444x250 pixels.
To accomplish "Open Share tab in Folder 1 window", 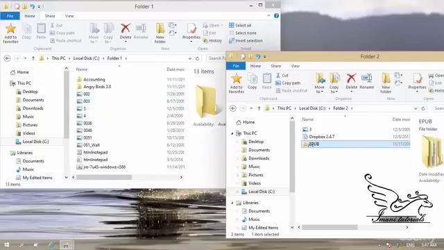I will point(50,16).
